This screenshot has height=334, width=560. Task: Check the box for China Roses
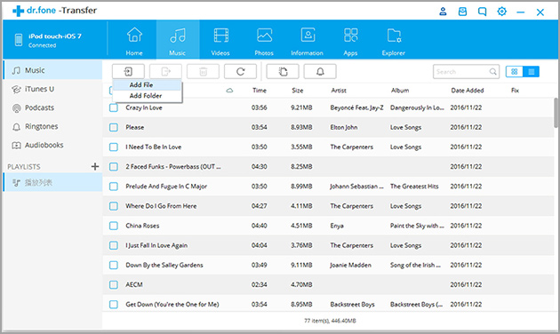114,226
